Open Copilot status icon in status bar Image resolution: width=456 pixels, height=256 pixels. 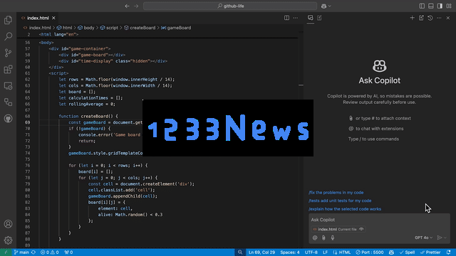391,252
